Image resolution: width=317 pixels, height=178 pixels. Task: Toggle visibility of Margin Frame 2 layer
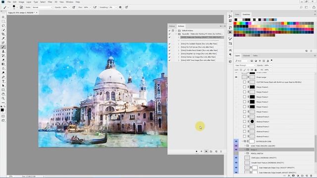pos(236,107)
